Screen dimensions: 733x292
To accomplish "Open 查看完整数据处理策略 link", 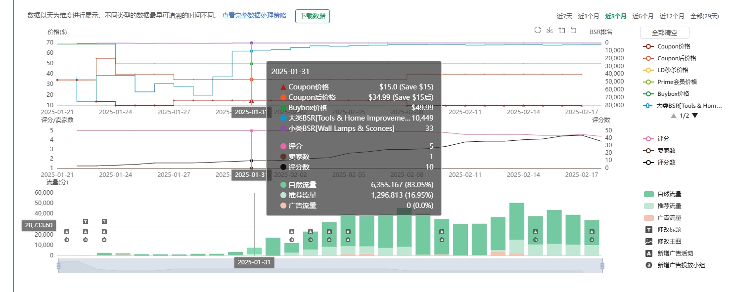I will (254, 16).
